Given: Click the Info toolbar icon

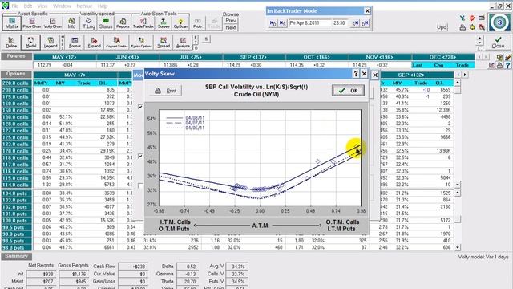Looking at the screenshot, I should point(71,23).
